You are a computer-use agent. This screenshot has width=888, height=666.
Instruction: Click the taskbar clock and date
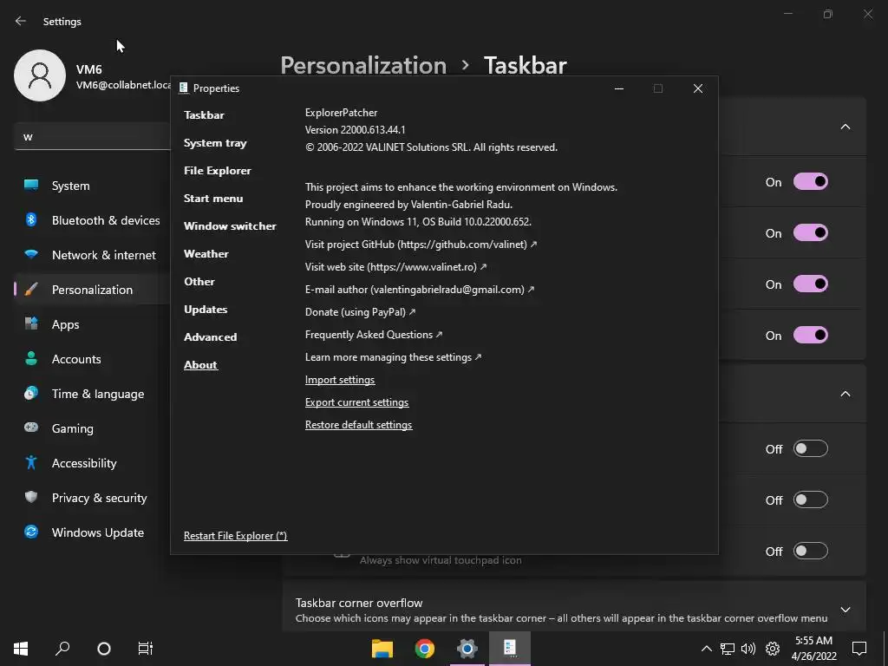click(813, 649)
